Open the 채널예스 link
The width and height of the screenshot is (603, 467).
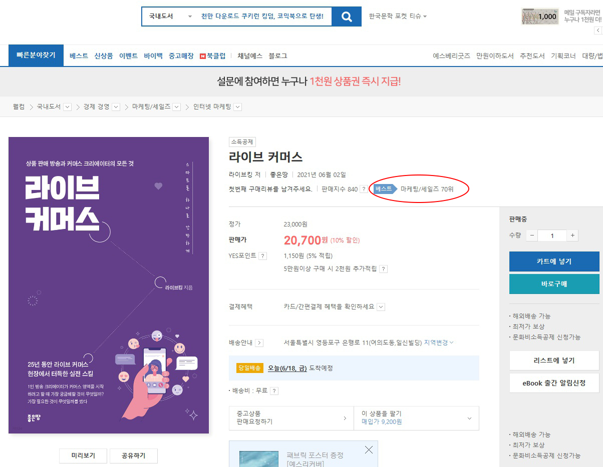[x=250, y=56]
